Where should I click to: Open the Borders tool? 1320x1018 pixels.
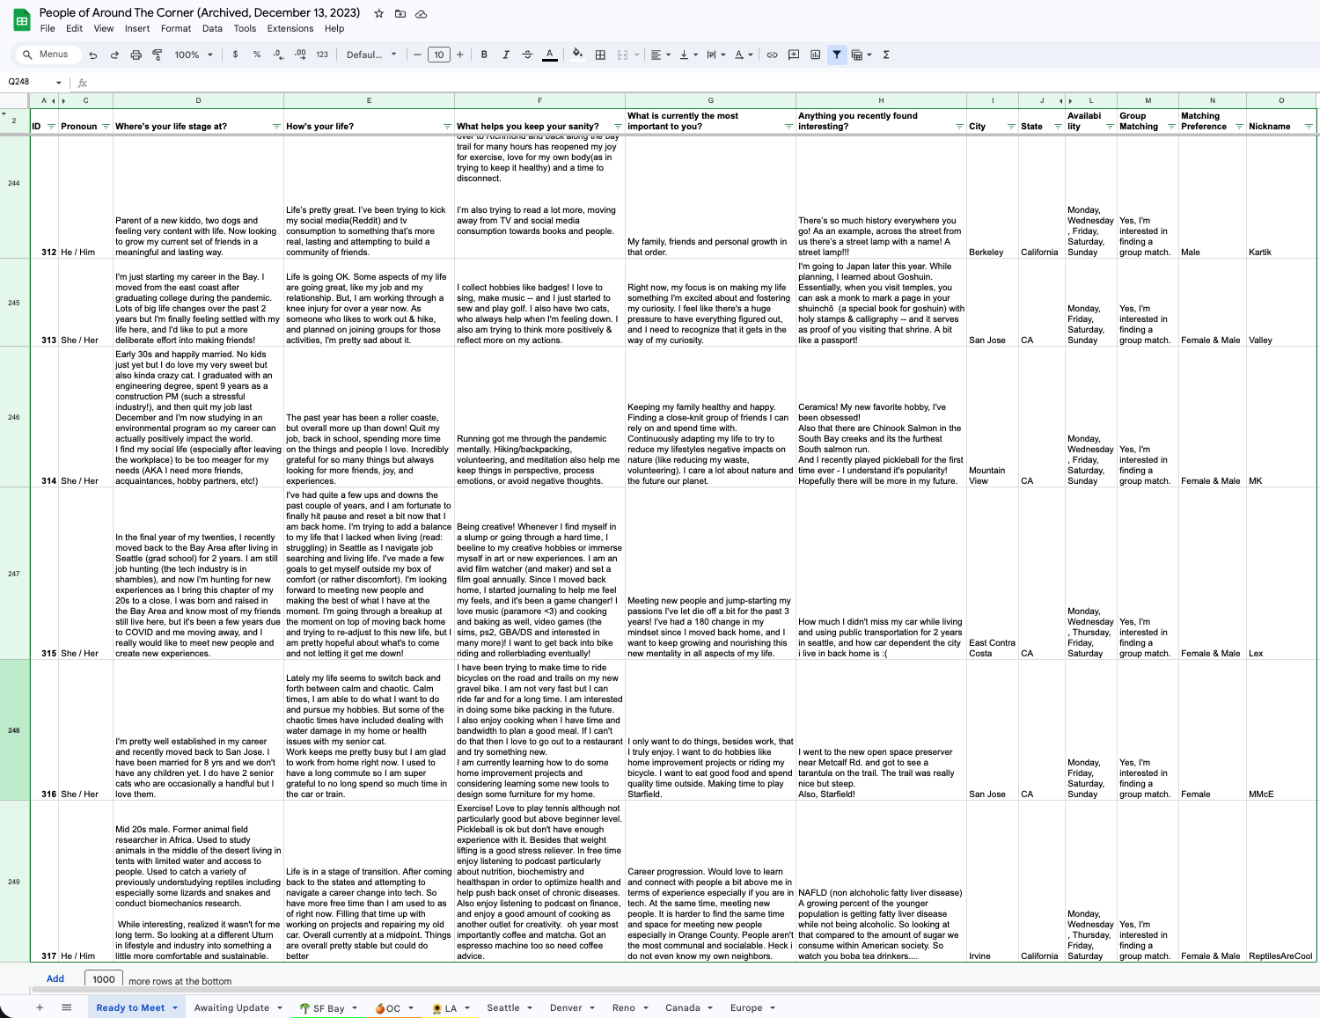(x=600, y=55)
